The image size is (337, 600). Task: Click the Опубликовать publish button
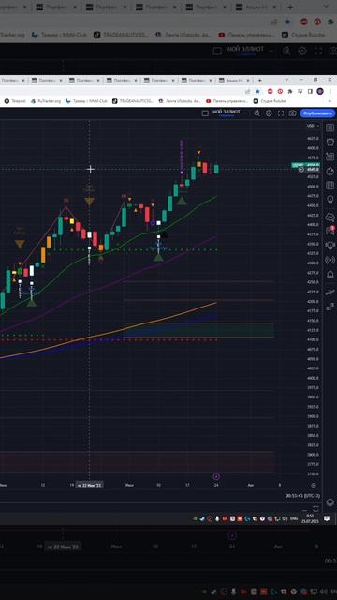click(x=317, y=112)
